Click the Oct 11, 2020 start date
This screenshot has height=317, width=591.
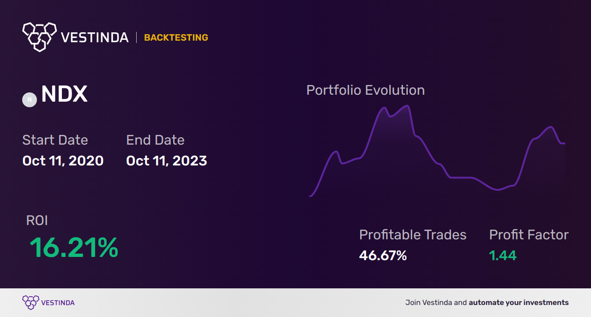(63, 161)
